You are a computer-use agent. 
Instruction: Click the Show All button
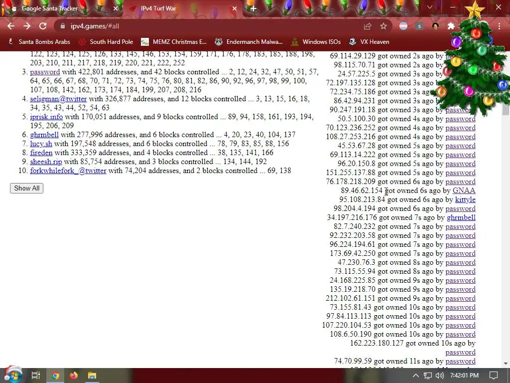click(27, 188)
